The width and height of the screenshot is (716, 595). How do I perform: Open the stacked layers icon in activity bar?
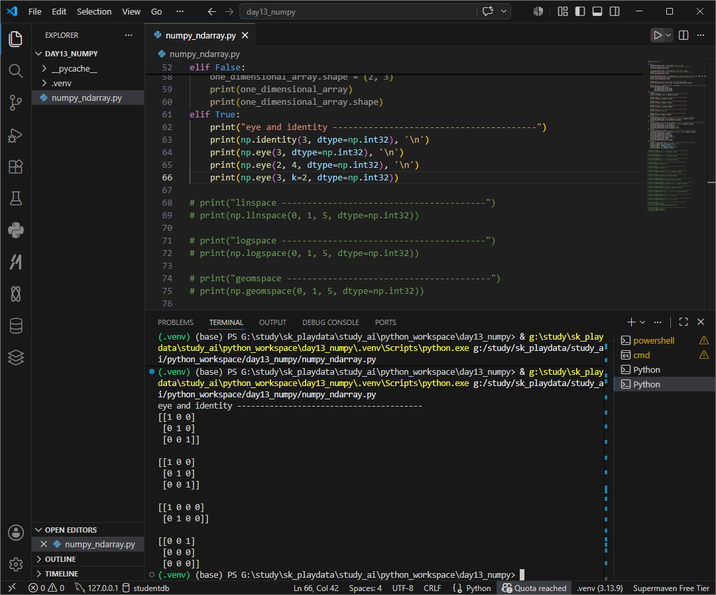click(x=15, y=358)
